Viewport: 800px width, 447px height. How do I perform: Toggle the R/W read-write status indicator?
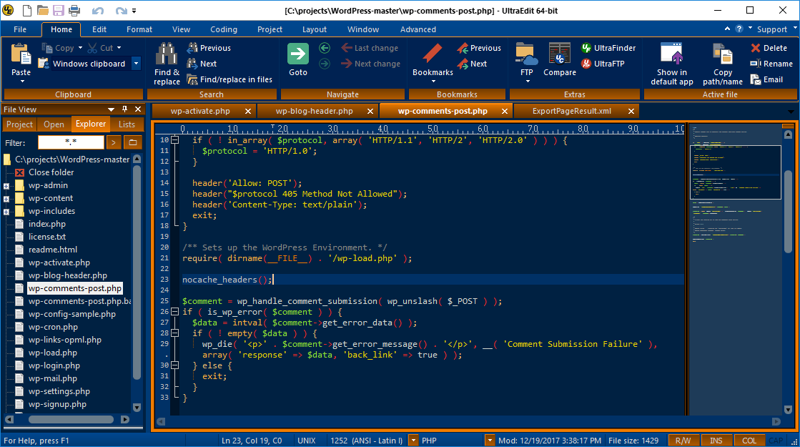click(683, 441)
